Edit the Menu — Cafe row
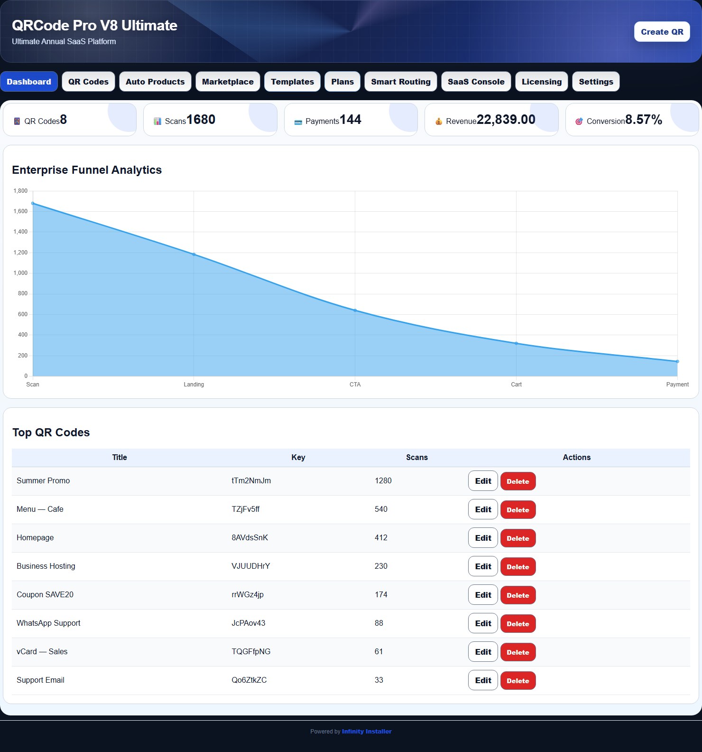 (x=483, y=509)
